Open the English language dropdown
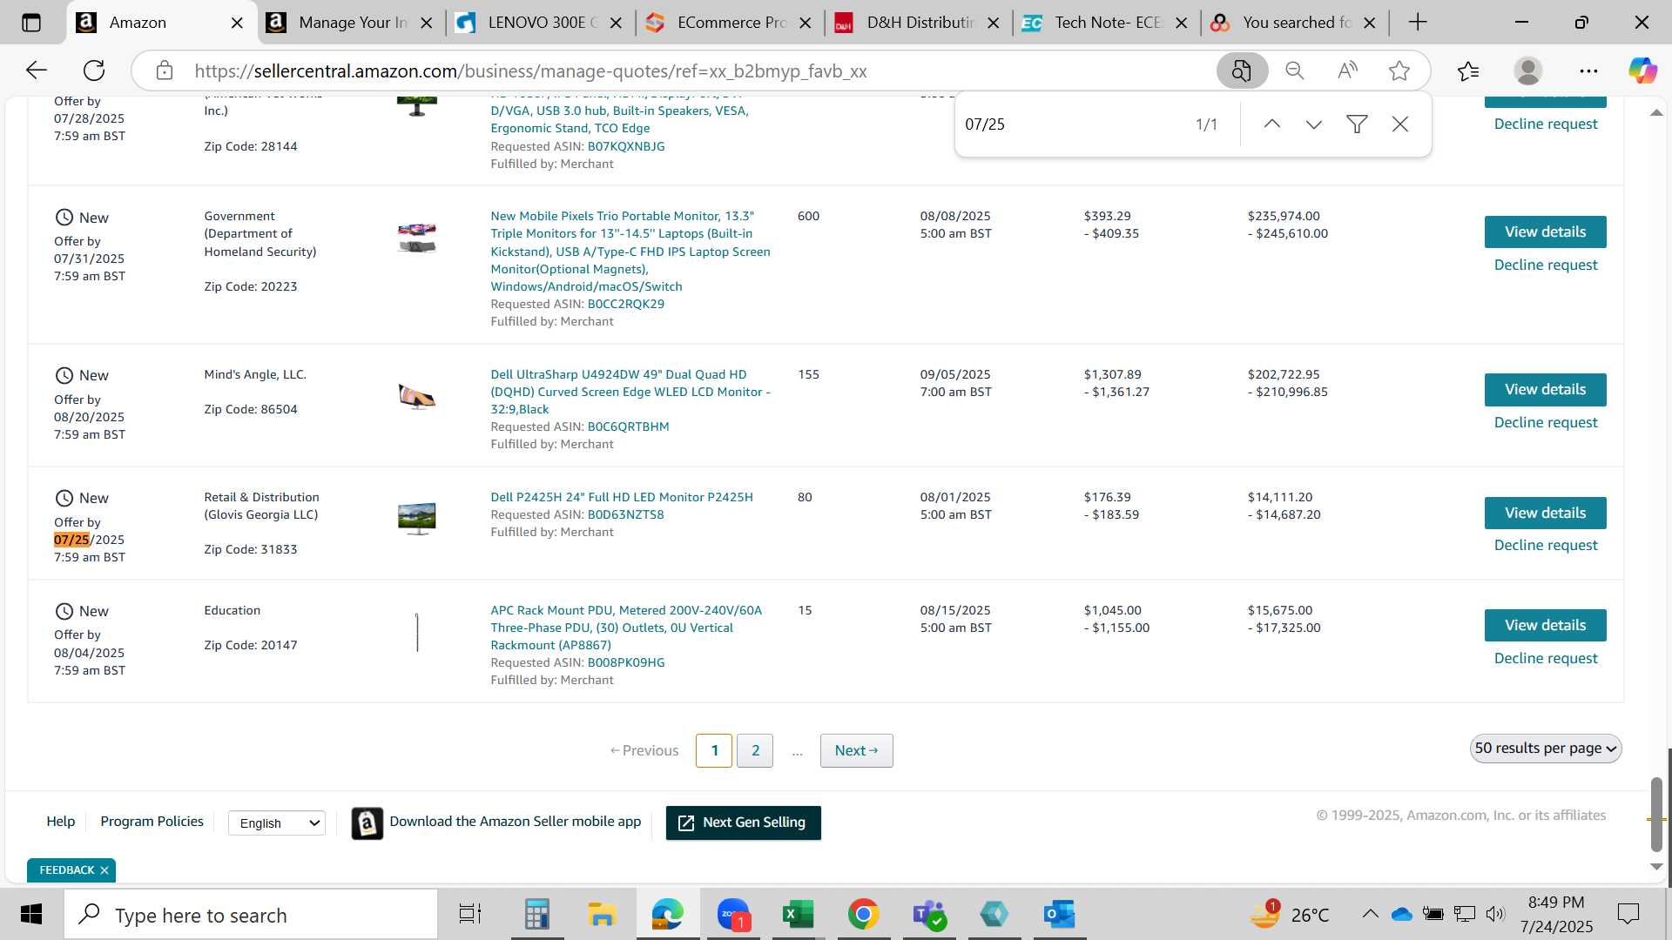The width and height of the screenshot is (1672, 940). (x=277, y=822)
